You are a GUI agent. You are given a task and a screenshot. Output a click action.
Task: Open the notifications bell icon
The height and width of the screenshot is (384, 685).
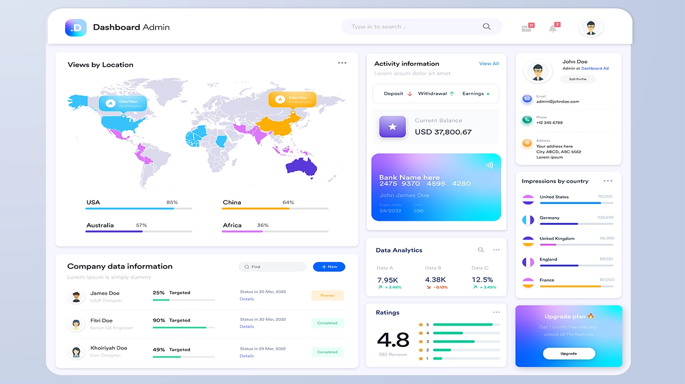click(x=553, y=28)
